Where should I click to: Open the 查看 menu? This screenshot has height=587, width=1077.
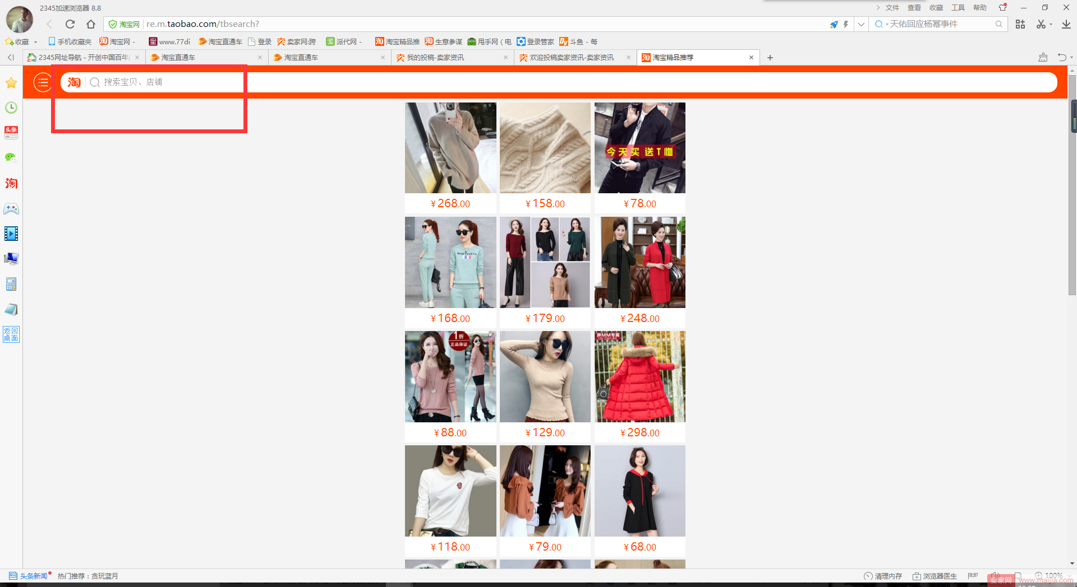click(914, 8)
